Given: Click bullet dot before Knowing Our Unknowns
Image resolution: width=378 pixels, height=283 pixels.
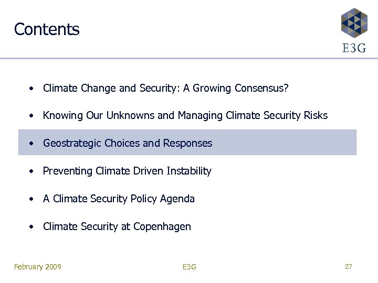Looking at the screenshot, I should (x=33, y=115).
